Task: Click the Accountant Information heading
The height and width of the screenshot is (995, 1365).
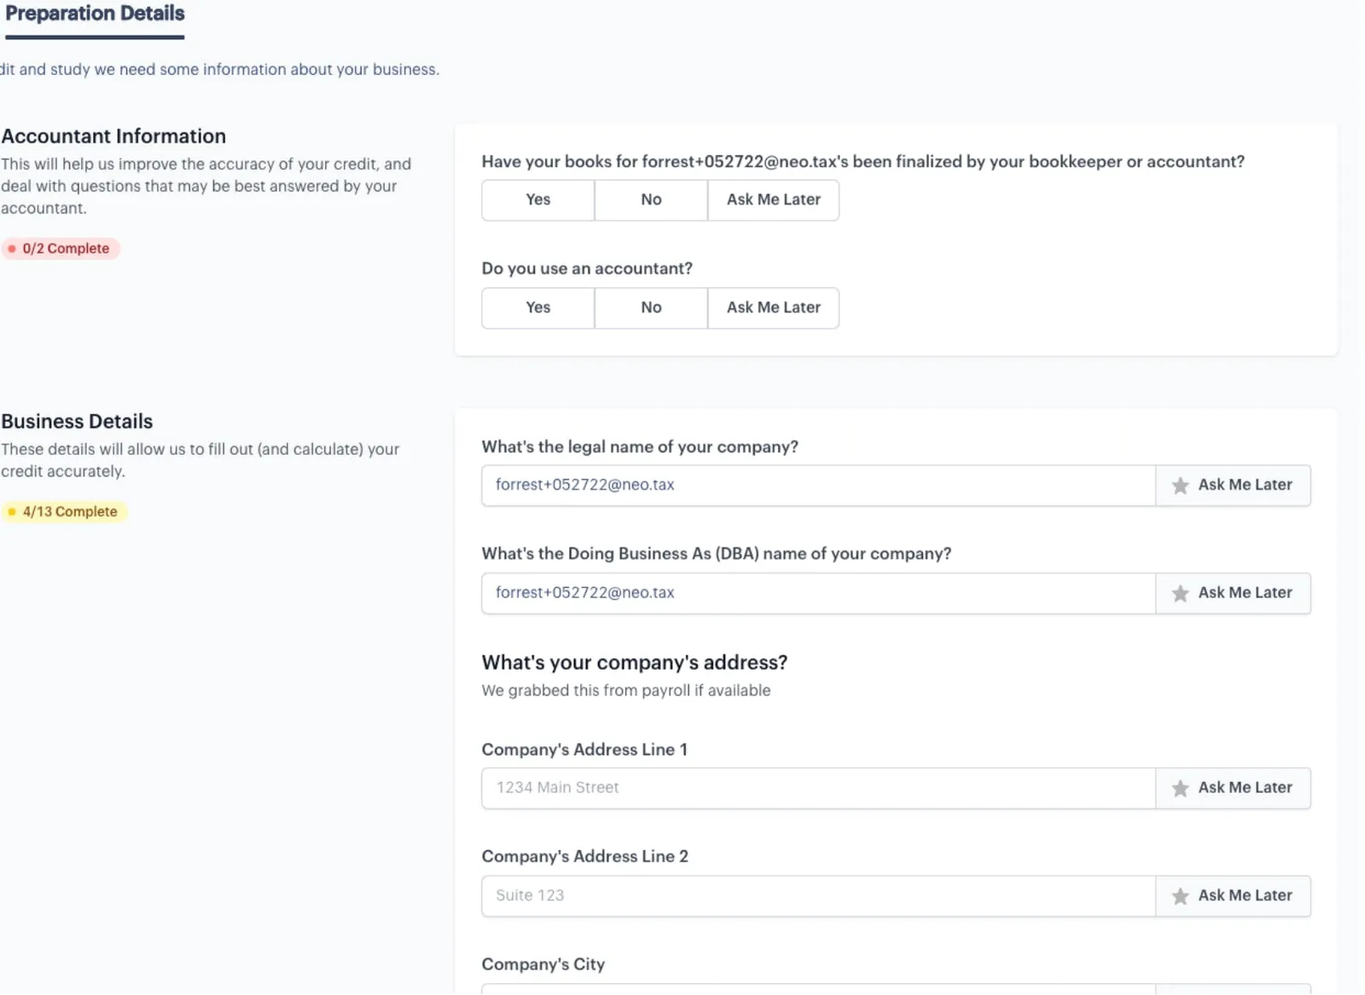Action: [113, 137]
